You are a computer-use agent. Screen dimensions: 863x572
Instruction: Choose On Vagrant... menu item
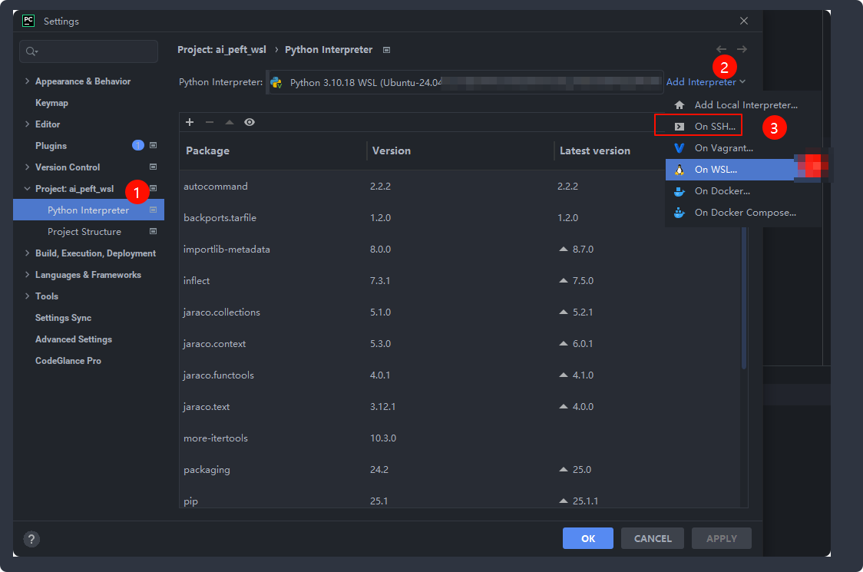[x=743, y=148]
